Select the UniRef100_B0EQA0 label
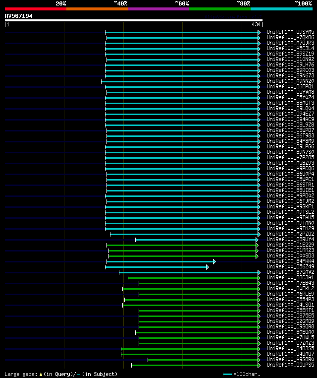The image size is (317, 378). click(x=290, y=332)
